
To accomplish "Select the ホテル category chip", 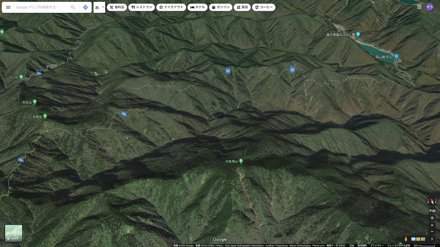I will (x=197, y=7).
